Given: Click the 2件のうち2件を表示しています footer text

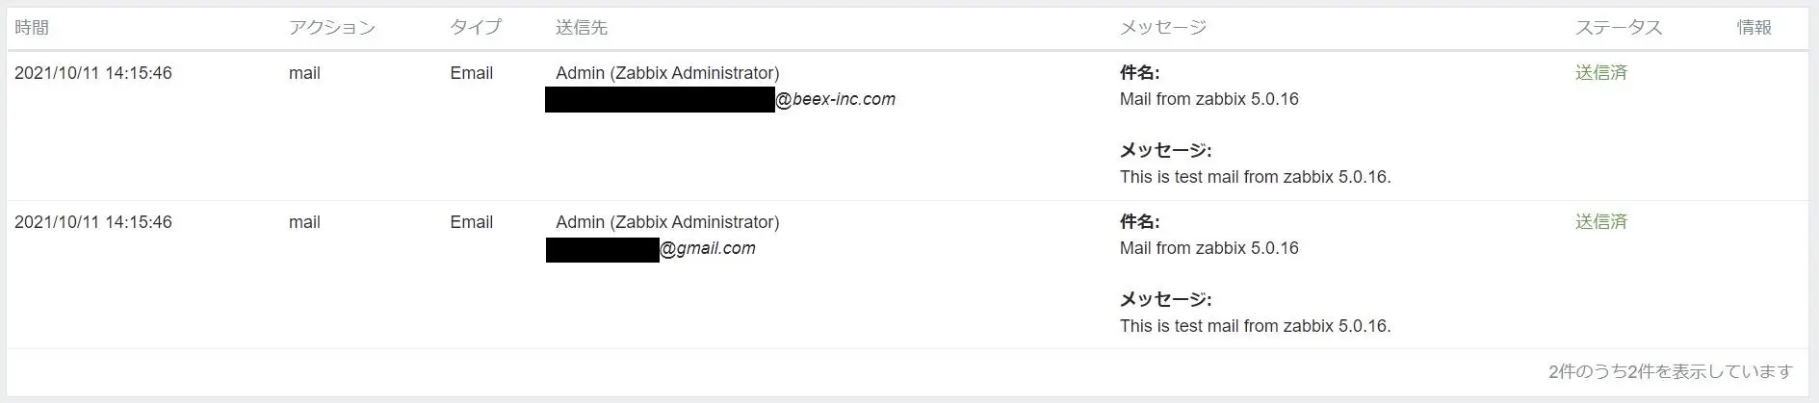Looking at the screenshot, I should coord(1671,371).
